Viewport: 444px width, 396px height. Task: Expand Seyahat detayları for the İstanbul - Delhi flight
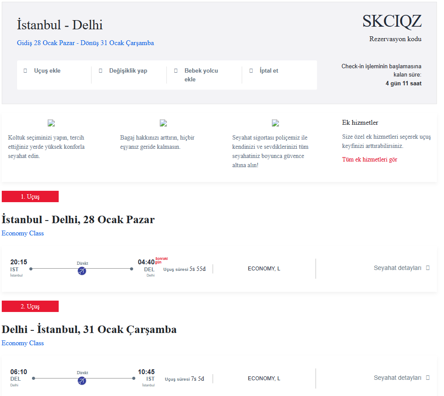(x=402, y=268)
